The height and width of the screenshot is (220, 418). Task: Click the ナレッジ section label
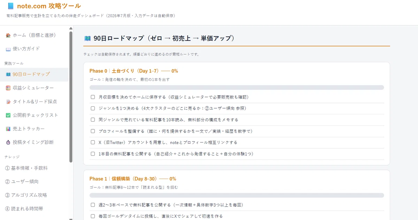click(12, 157)
